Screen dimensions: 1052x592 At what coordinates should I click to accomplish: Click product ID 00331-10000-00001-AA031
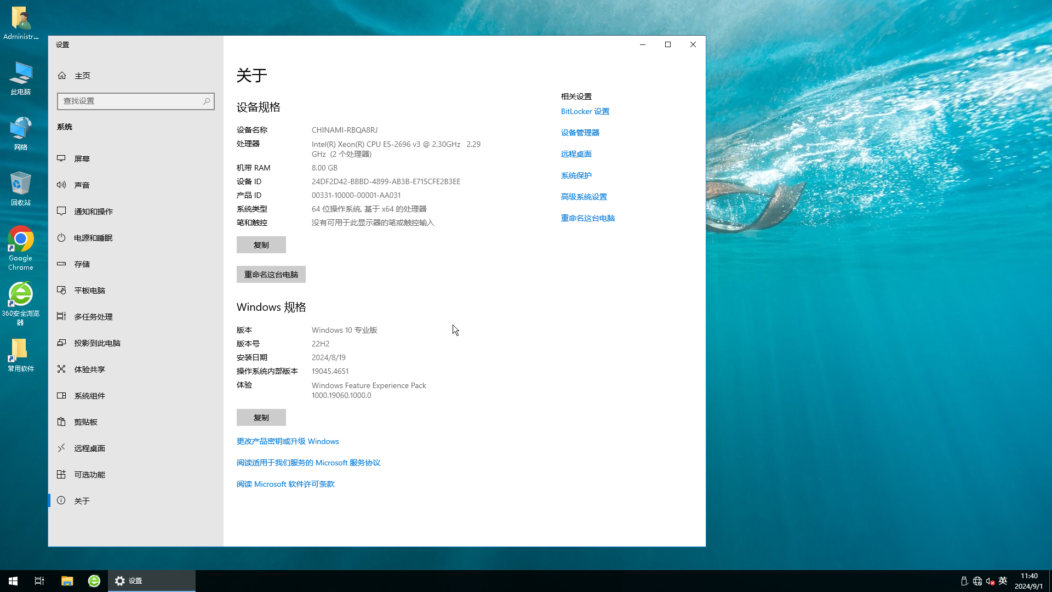point(356,195)
